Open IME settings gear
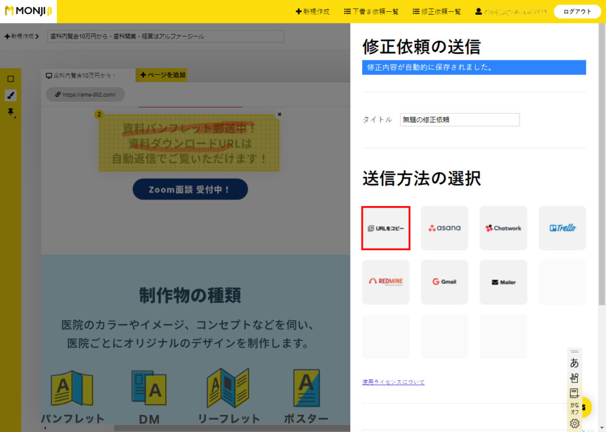This screenshot has width=606, height=432. click(574, 423)
